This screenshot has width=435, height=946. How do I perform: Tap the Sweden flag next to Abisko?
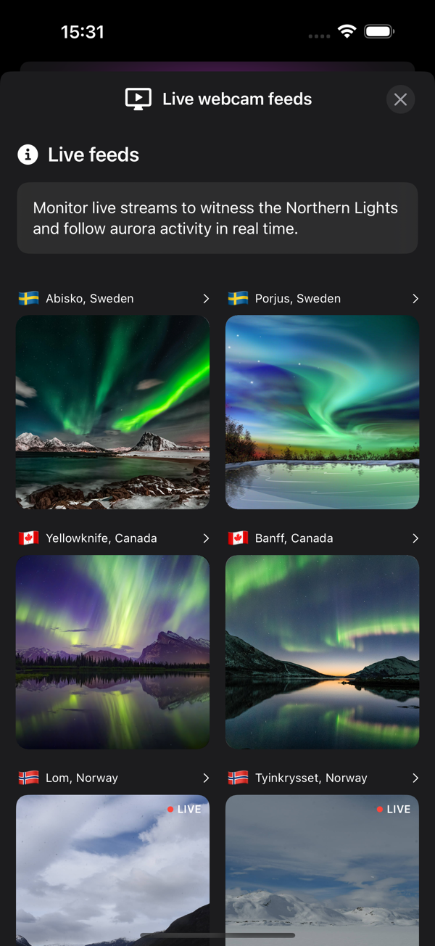[x=28, y=298]
